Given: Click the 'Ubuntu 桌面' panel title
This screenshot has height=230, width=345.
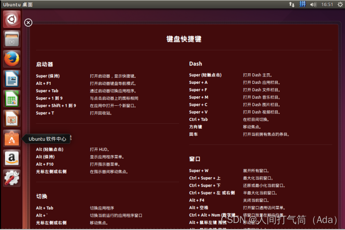Looking at the screenshot, I should (x=18, y=4).
